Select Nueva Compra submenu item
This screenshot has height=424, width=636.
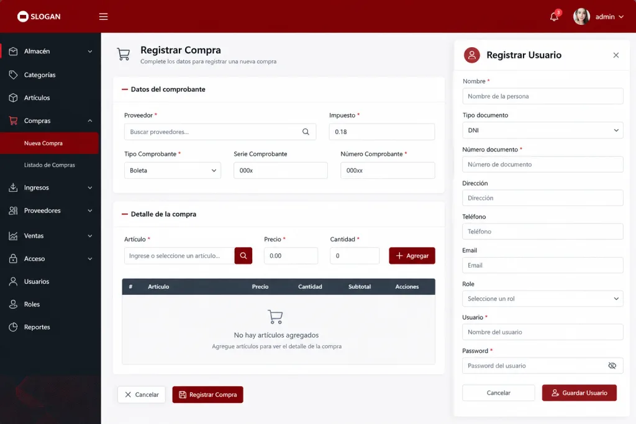(50, 143)
